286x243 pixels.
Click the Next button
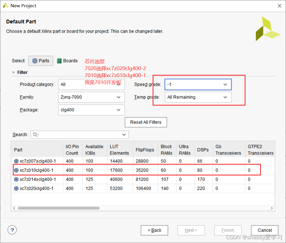point(191,230)
